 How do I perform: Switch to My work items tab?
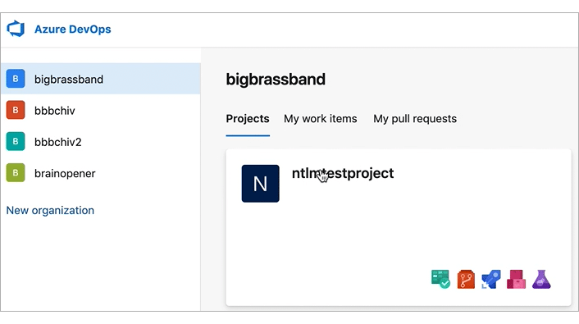coord(321,119)
